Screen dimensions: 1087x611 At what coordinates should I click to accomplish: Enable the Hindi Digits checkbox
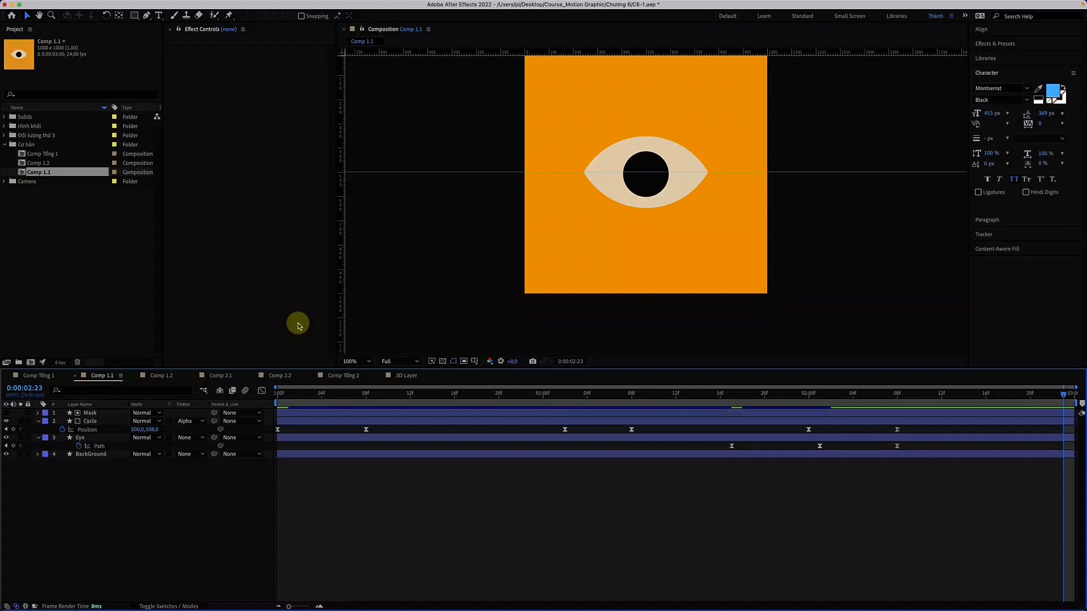(1026, 192)
